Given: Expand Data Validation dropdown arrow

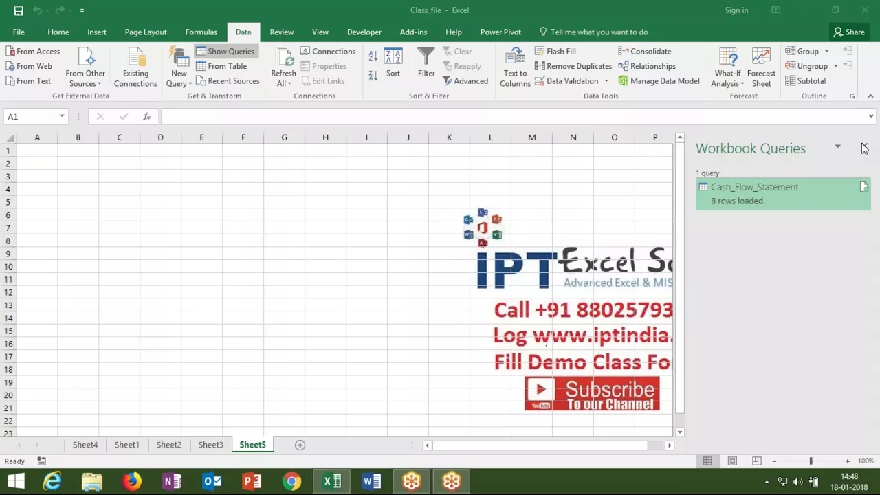Looking at the screenshot, I should (606, 80).
